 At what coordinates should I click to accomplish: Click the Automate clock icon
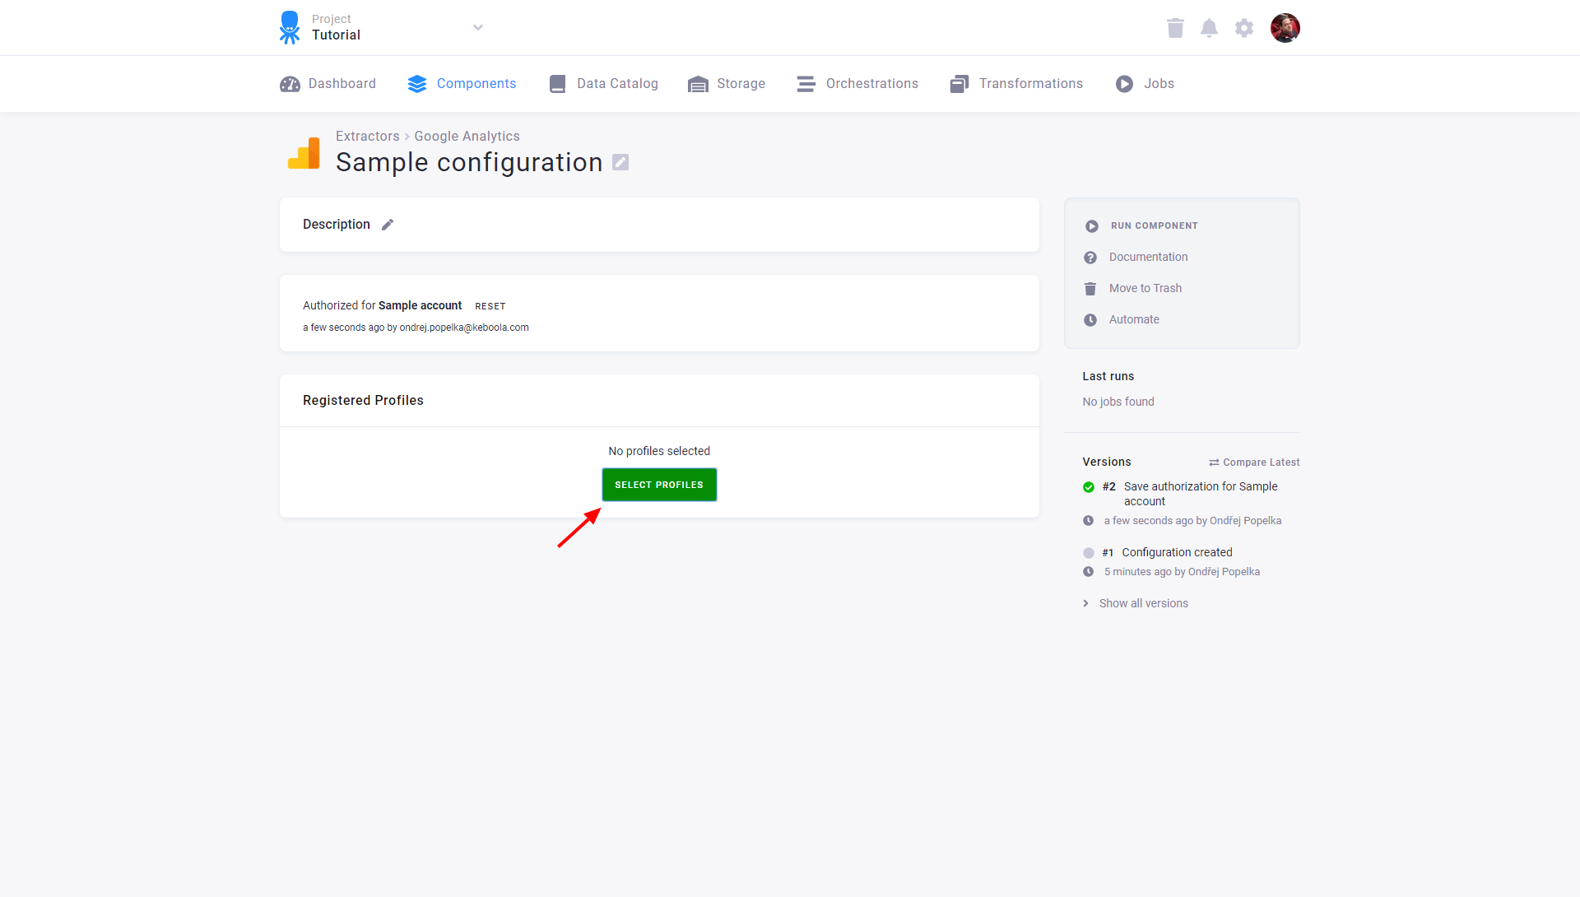(x=1090, y=320)
